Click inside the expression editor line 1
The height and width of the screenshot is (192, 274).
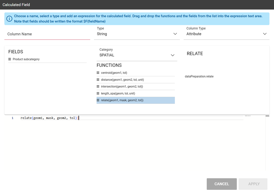pyautogui.click(x=132, y=118)
